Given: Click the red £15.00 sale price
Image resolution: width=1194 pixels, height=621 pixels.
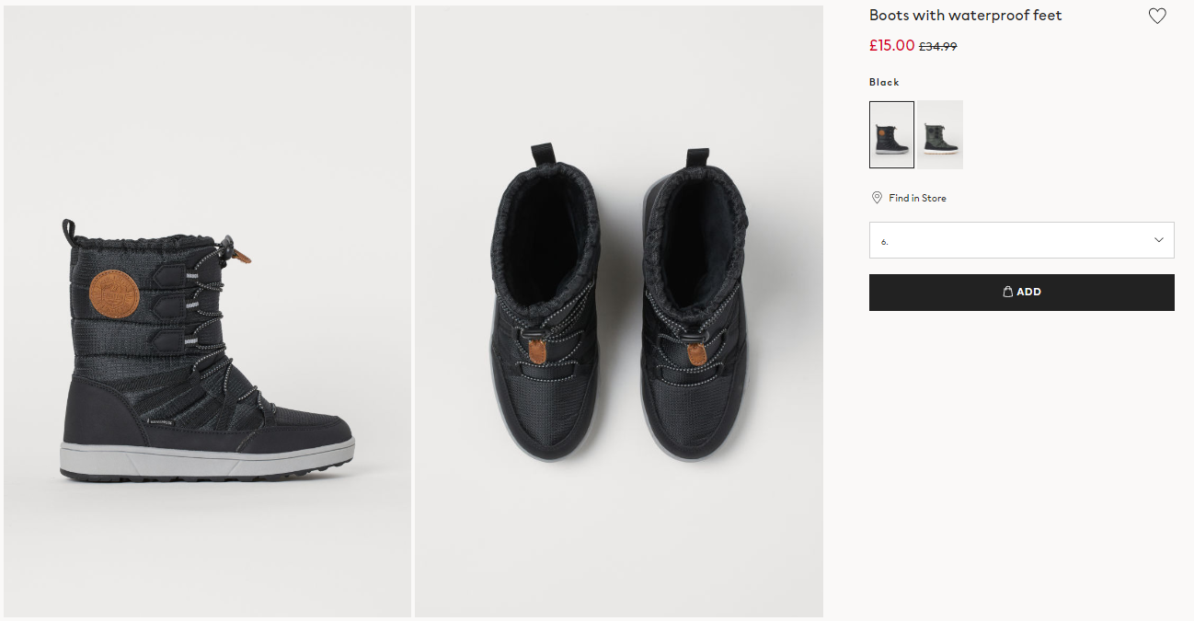Looking at the screenshot, I should [891, 45].
